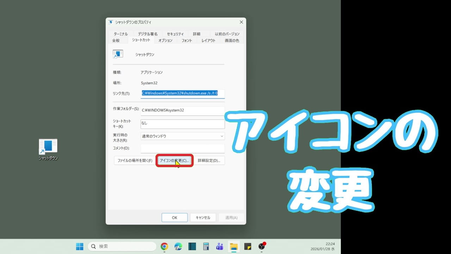
Task: Open Google Chrome from the taskbar
Action: (x=164, y=247)
